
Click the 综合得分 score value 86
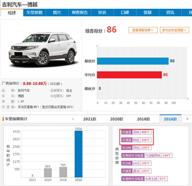112,30
